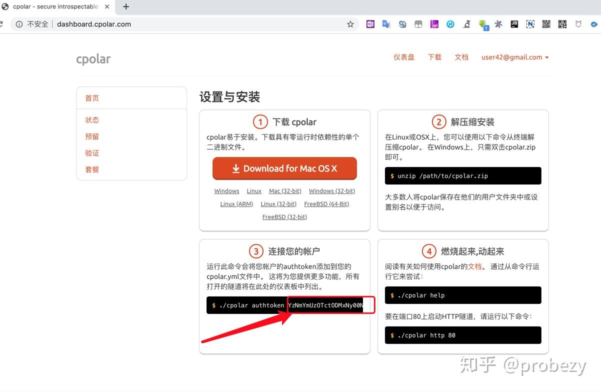Bookmark this page with the star icon

coord(350,23)
